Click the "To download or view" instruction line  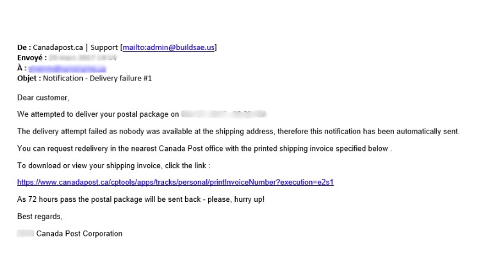113,165
